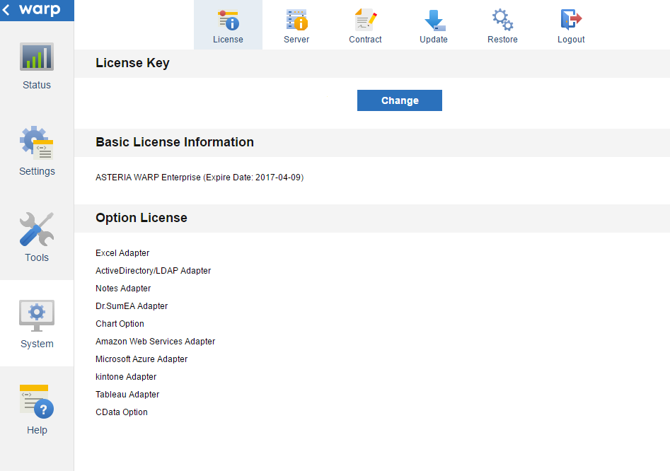Open the Contract tab
Image resolution: width=670 pixels, height=471 pixels.
(x=365, y=25)
